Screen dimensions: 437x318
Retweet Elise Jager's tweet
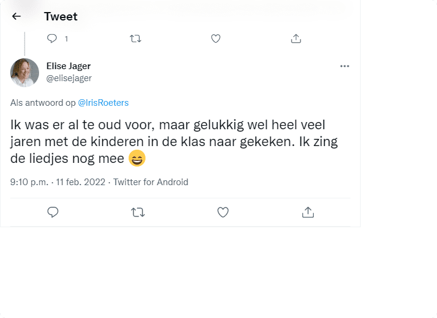[x=138, y=212]
